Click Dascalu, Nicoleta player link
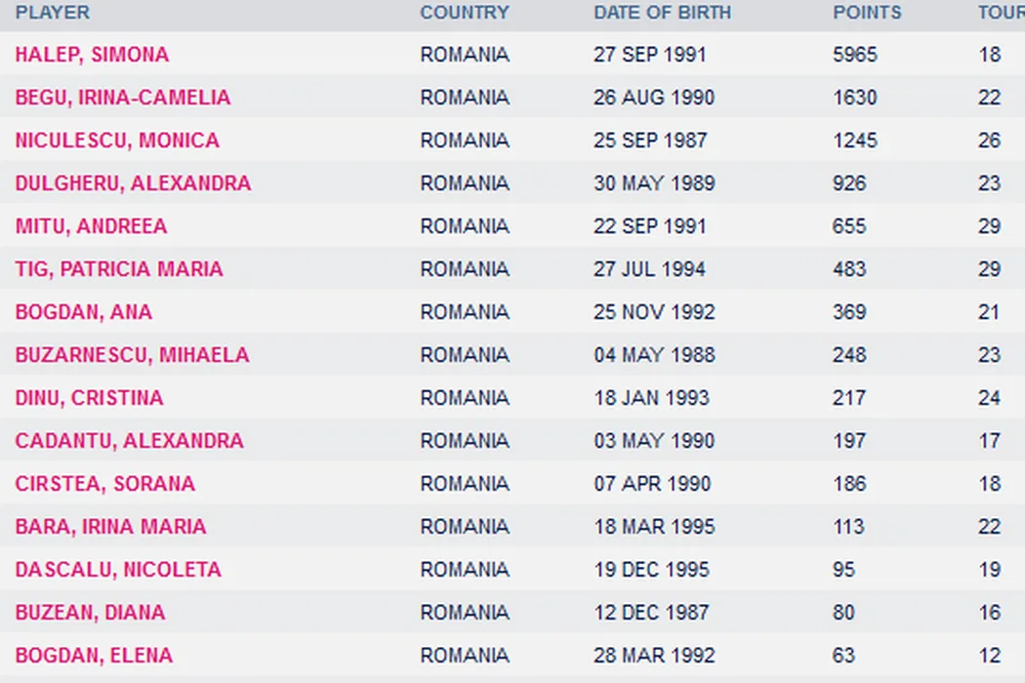The height and width of the screenshot is (683, 1025). pos(118,570)
